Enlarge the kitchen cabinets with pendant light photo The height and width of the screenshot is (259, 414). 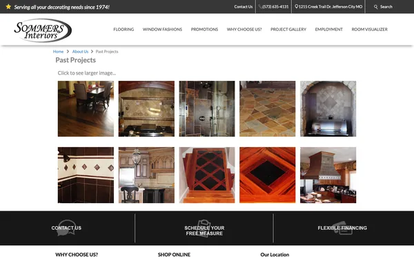[146, 175]
